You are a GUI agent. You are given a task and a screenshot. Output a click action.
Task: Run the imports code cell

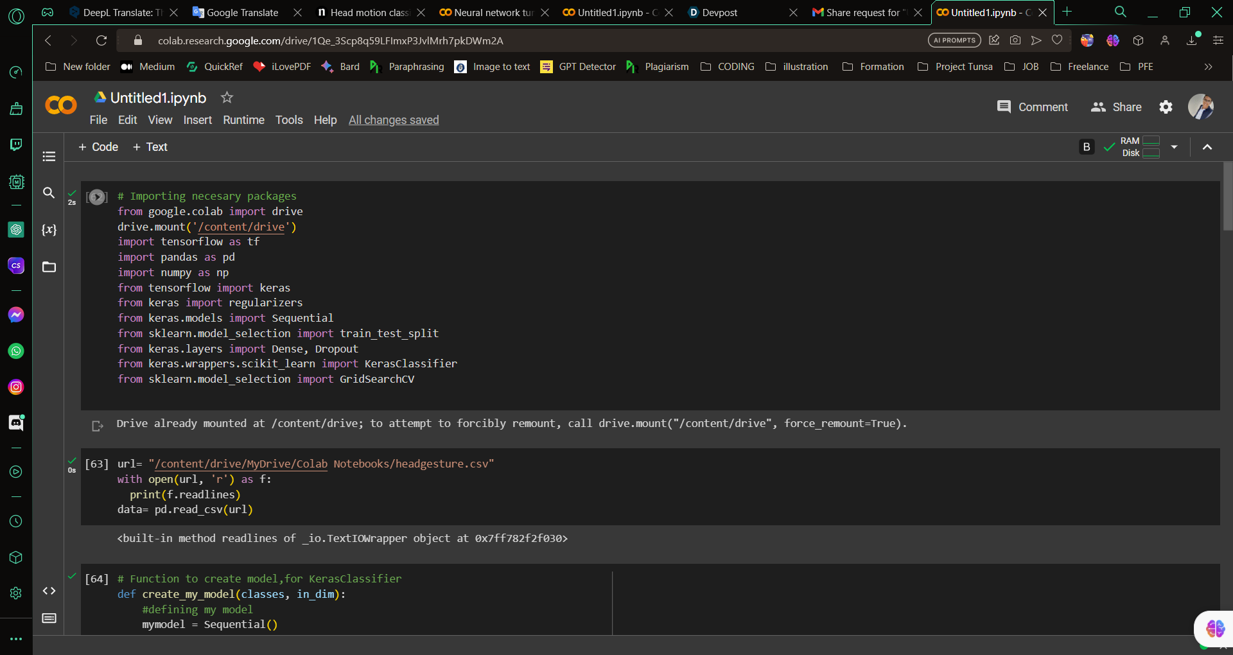97,197
